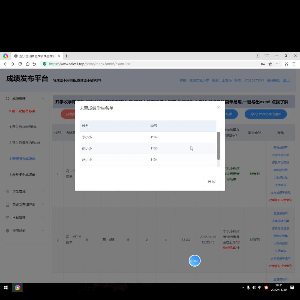Click student number 1102 cell
Viewport: 300px width, 300px height.
(154, 137)
